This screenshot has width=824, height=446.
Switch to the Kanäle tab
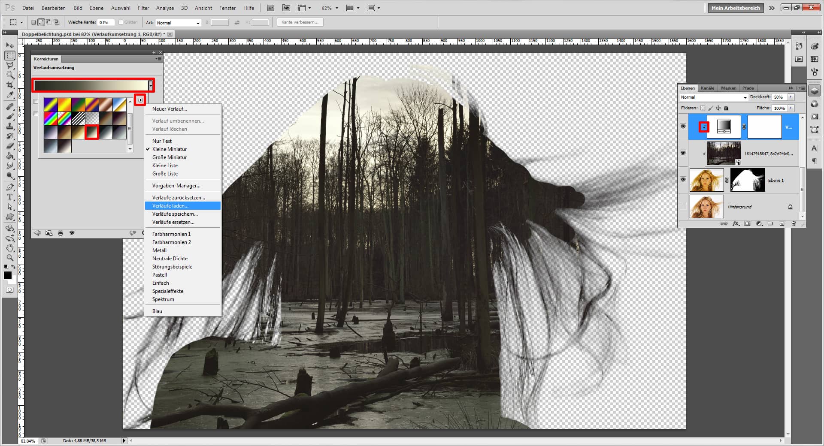(707, 88)
